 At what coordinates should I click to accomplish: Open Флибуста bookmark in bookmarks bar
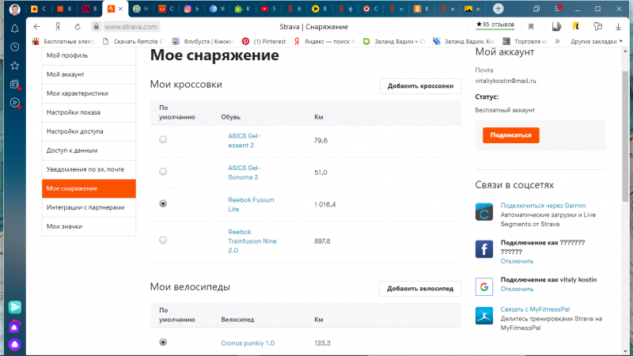pyautogui.click(x=203, y=41)
